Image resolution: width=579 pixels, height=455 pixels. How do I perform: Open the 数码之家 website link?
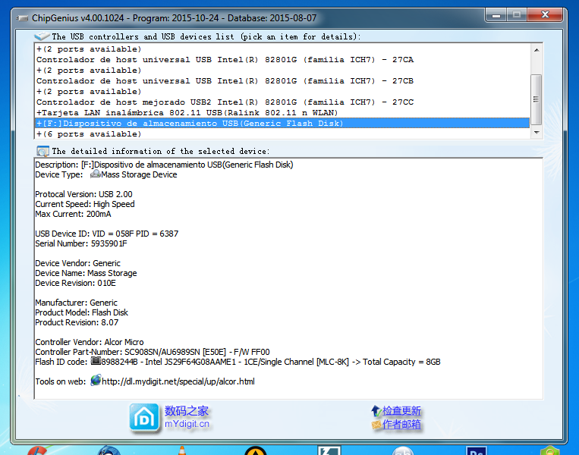187,411
